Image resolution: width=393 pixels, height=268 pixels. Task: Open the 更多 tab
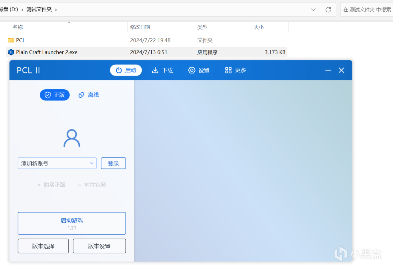point(235,70)
